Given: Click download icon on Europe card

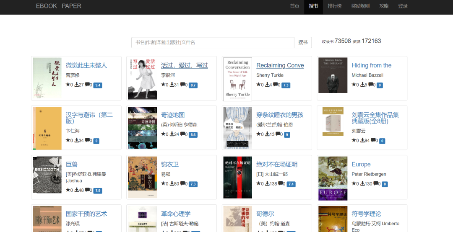Looking at the screenshot, I should click(x=362, y=183).
